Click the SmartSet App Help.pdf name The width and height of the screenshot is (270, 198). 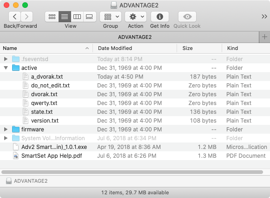click(x=52, y=155)
